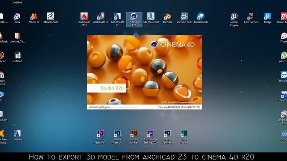Launch the Adobe Lightroom shortcut
The width and height of the screenshot is (287, 161).
(167, 137)
